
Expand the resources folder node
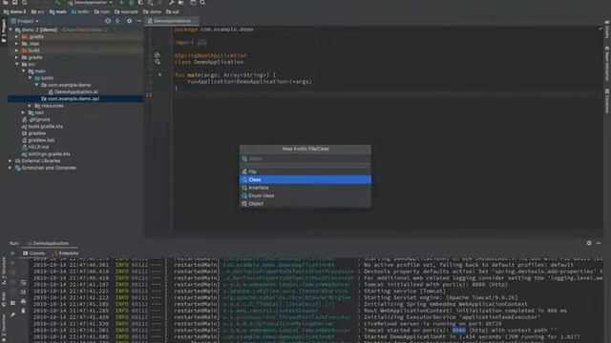(30, 106)
